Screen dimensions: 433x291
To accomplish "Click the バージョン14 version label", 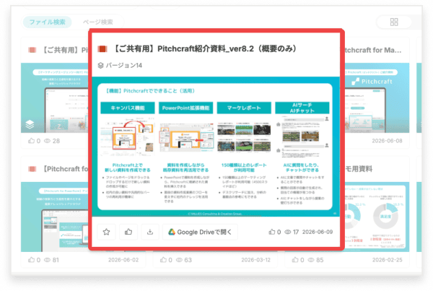I will click(x=124, y=66).
